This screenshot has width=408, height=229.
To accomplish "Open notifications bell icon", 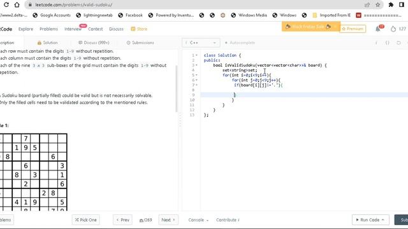I will 378,29.
